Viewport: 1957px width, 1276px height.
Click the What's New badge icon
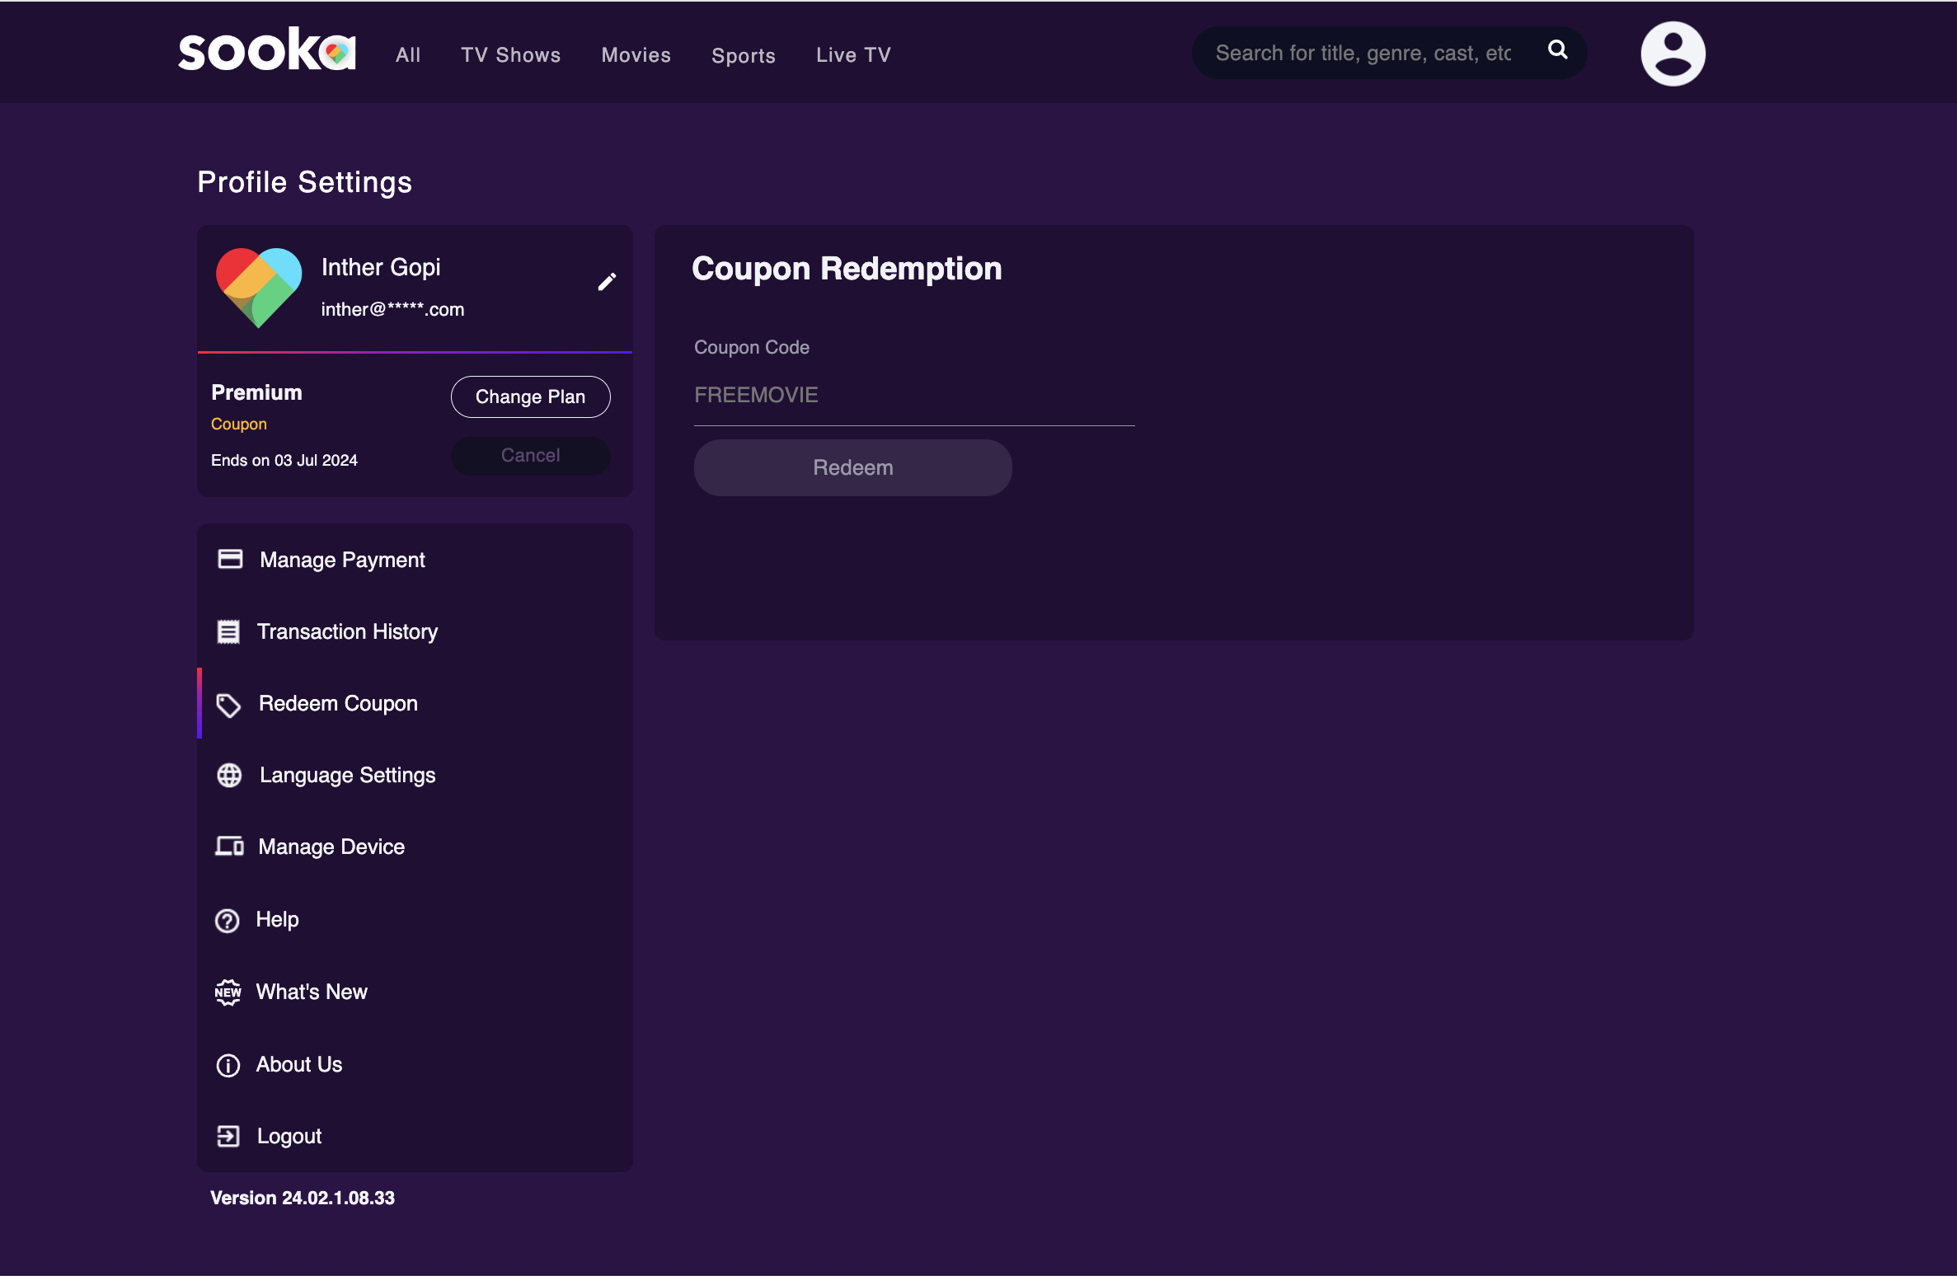coord(228,992)
